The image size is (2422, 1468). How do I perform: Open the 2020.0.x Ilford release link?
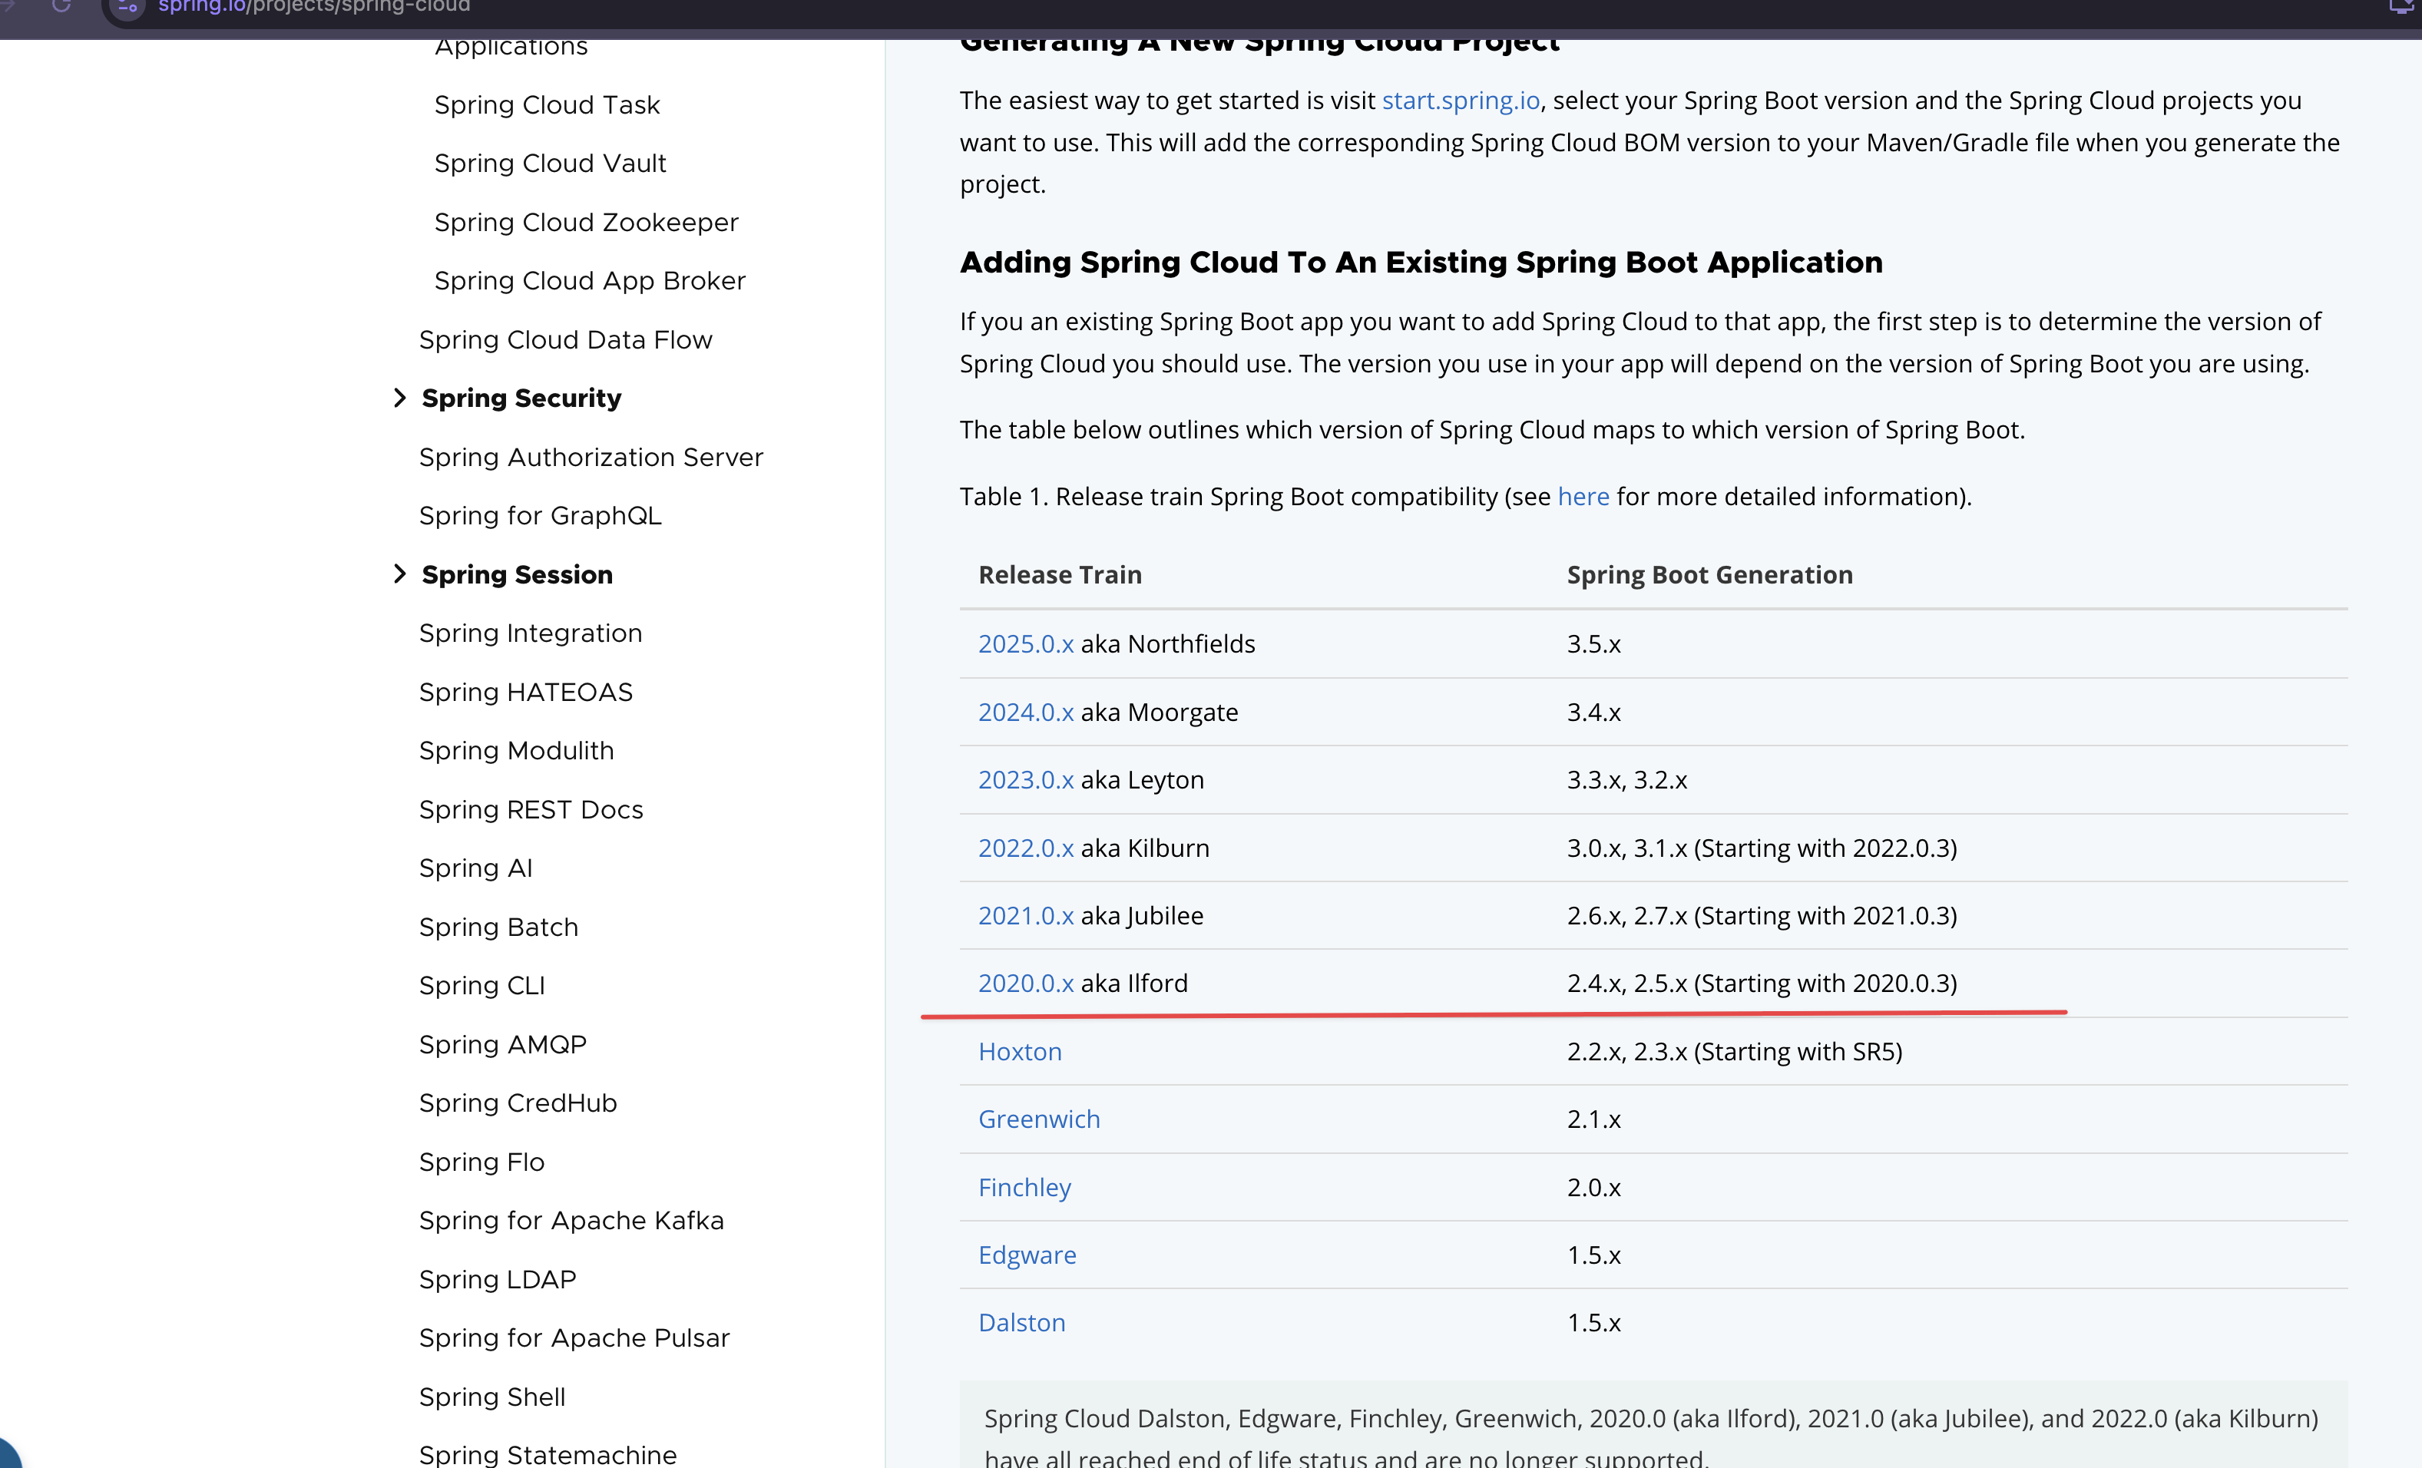[x=1025, y=983]
